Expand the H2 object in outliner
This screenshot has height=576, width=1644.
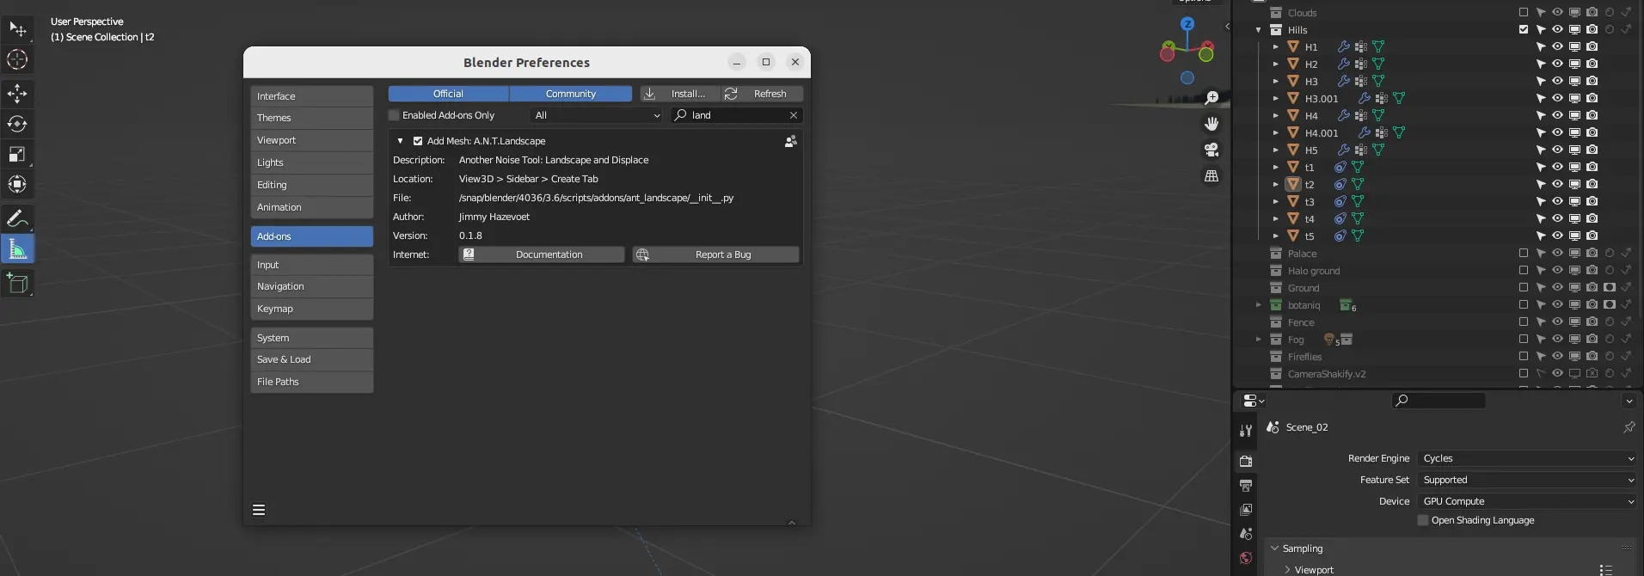coord(1276,64)
